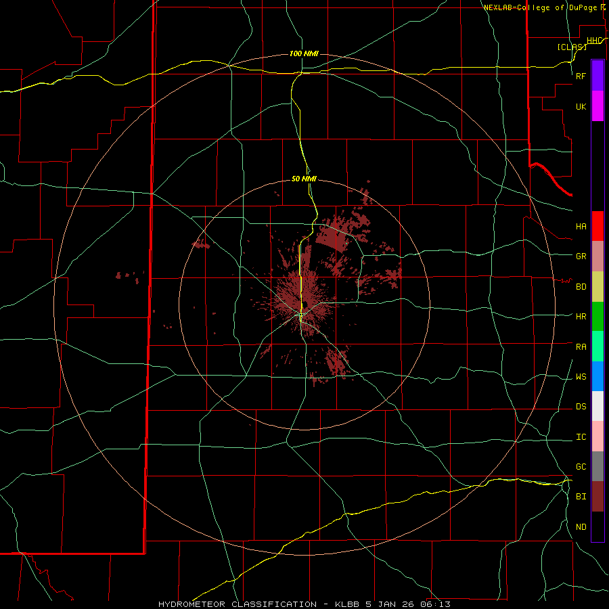Click the pink IC legend color swatch

tap(597, 436)
